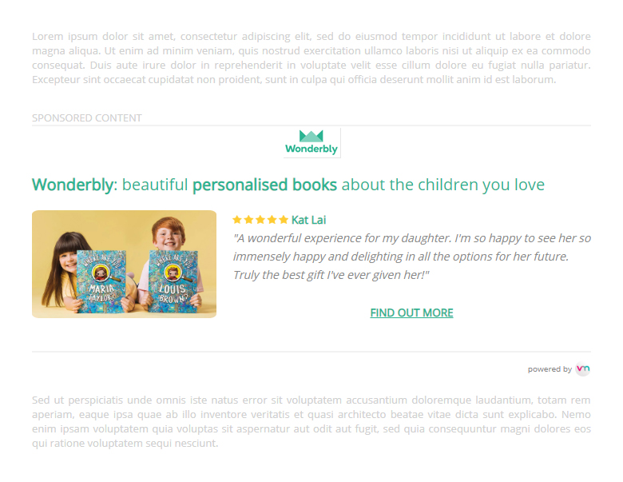Click the fifth yellow rating star
The width and height of the screenshot is (623, 482).
tap(283, 220)
